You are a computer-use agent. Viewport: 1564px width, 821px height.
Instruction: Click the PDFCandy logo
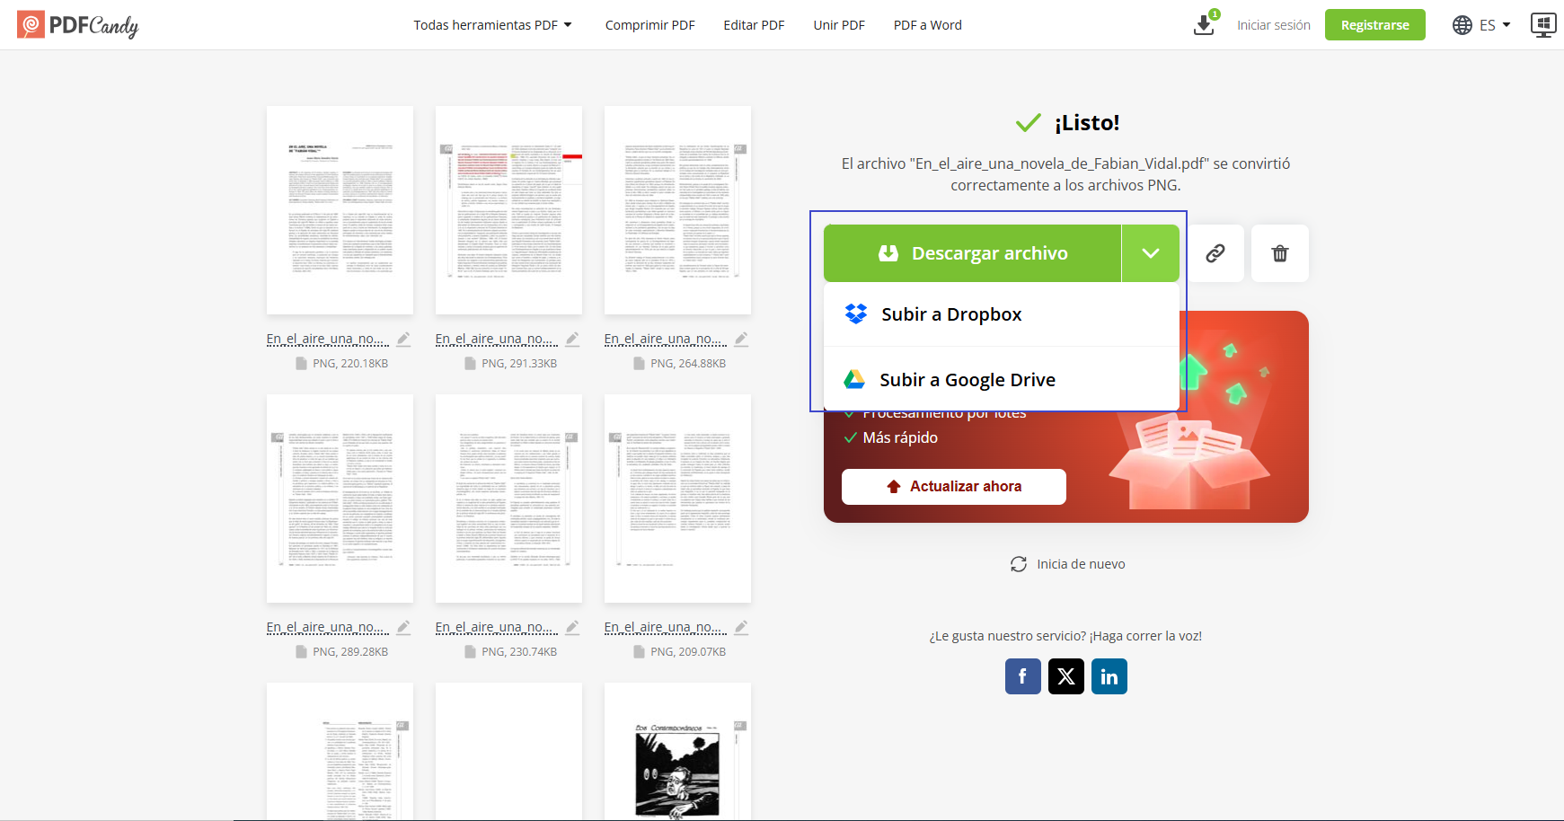(x=78, y=25)
